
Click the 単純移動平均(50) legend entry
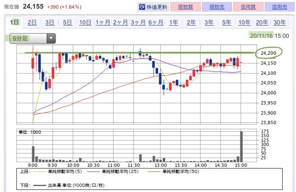173,172
